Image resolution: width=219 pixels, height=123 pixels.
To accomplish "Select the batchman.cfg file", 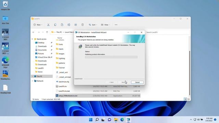I will click(64, 82).
